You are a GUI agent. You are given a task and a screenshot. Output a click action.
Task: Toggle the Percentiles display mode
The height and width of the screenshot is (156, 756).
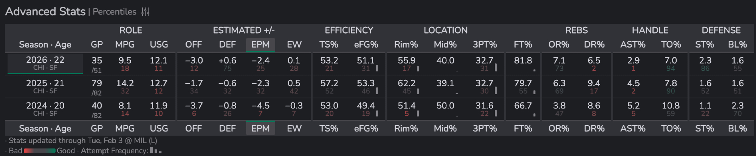pos(115,12)
